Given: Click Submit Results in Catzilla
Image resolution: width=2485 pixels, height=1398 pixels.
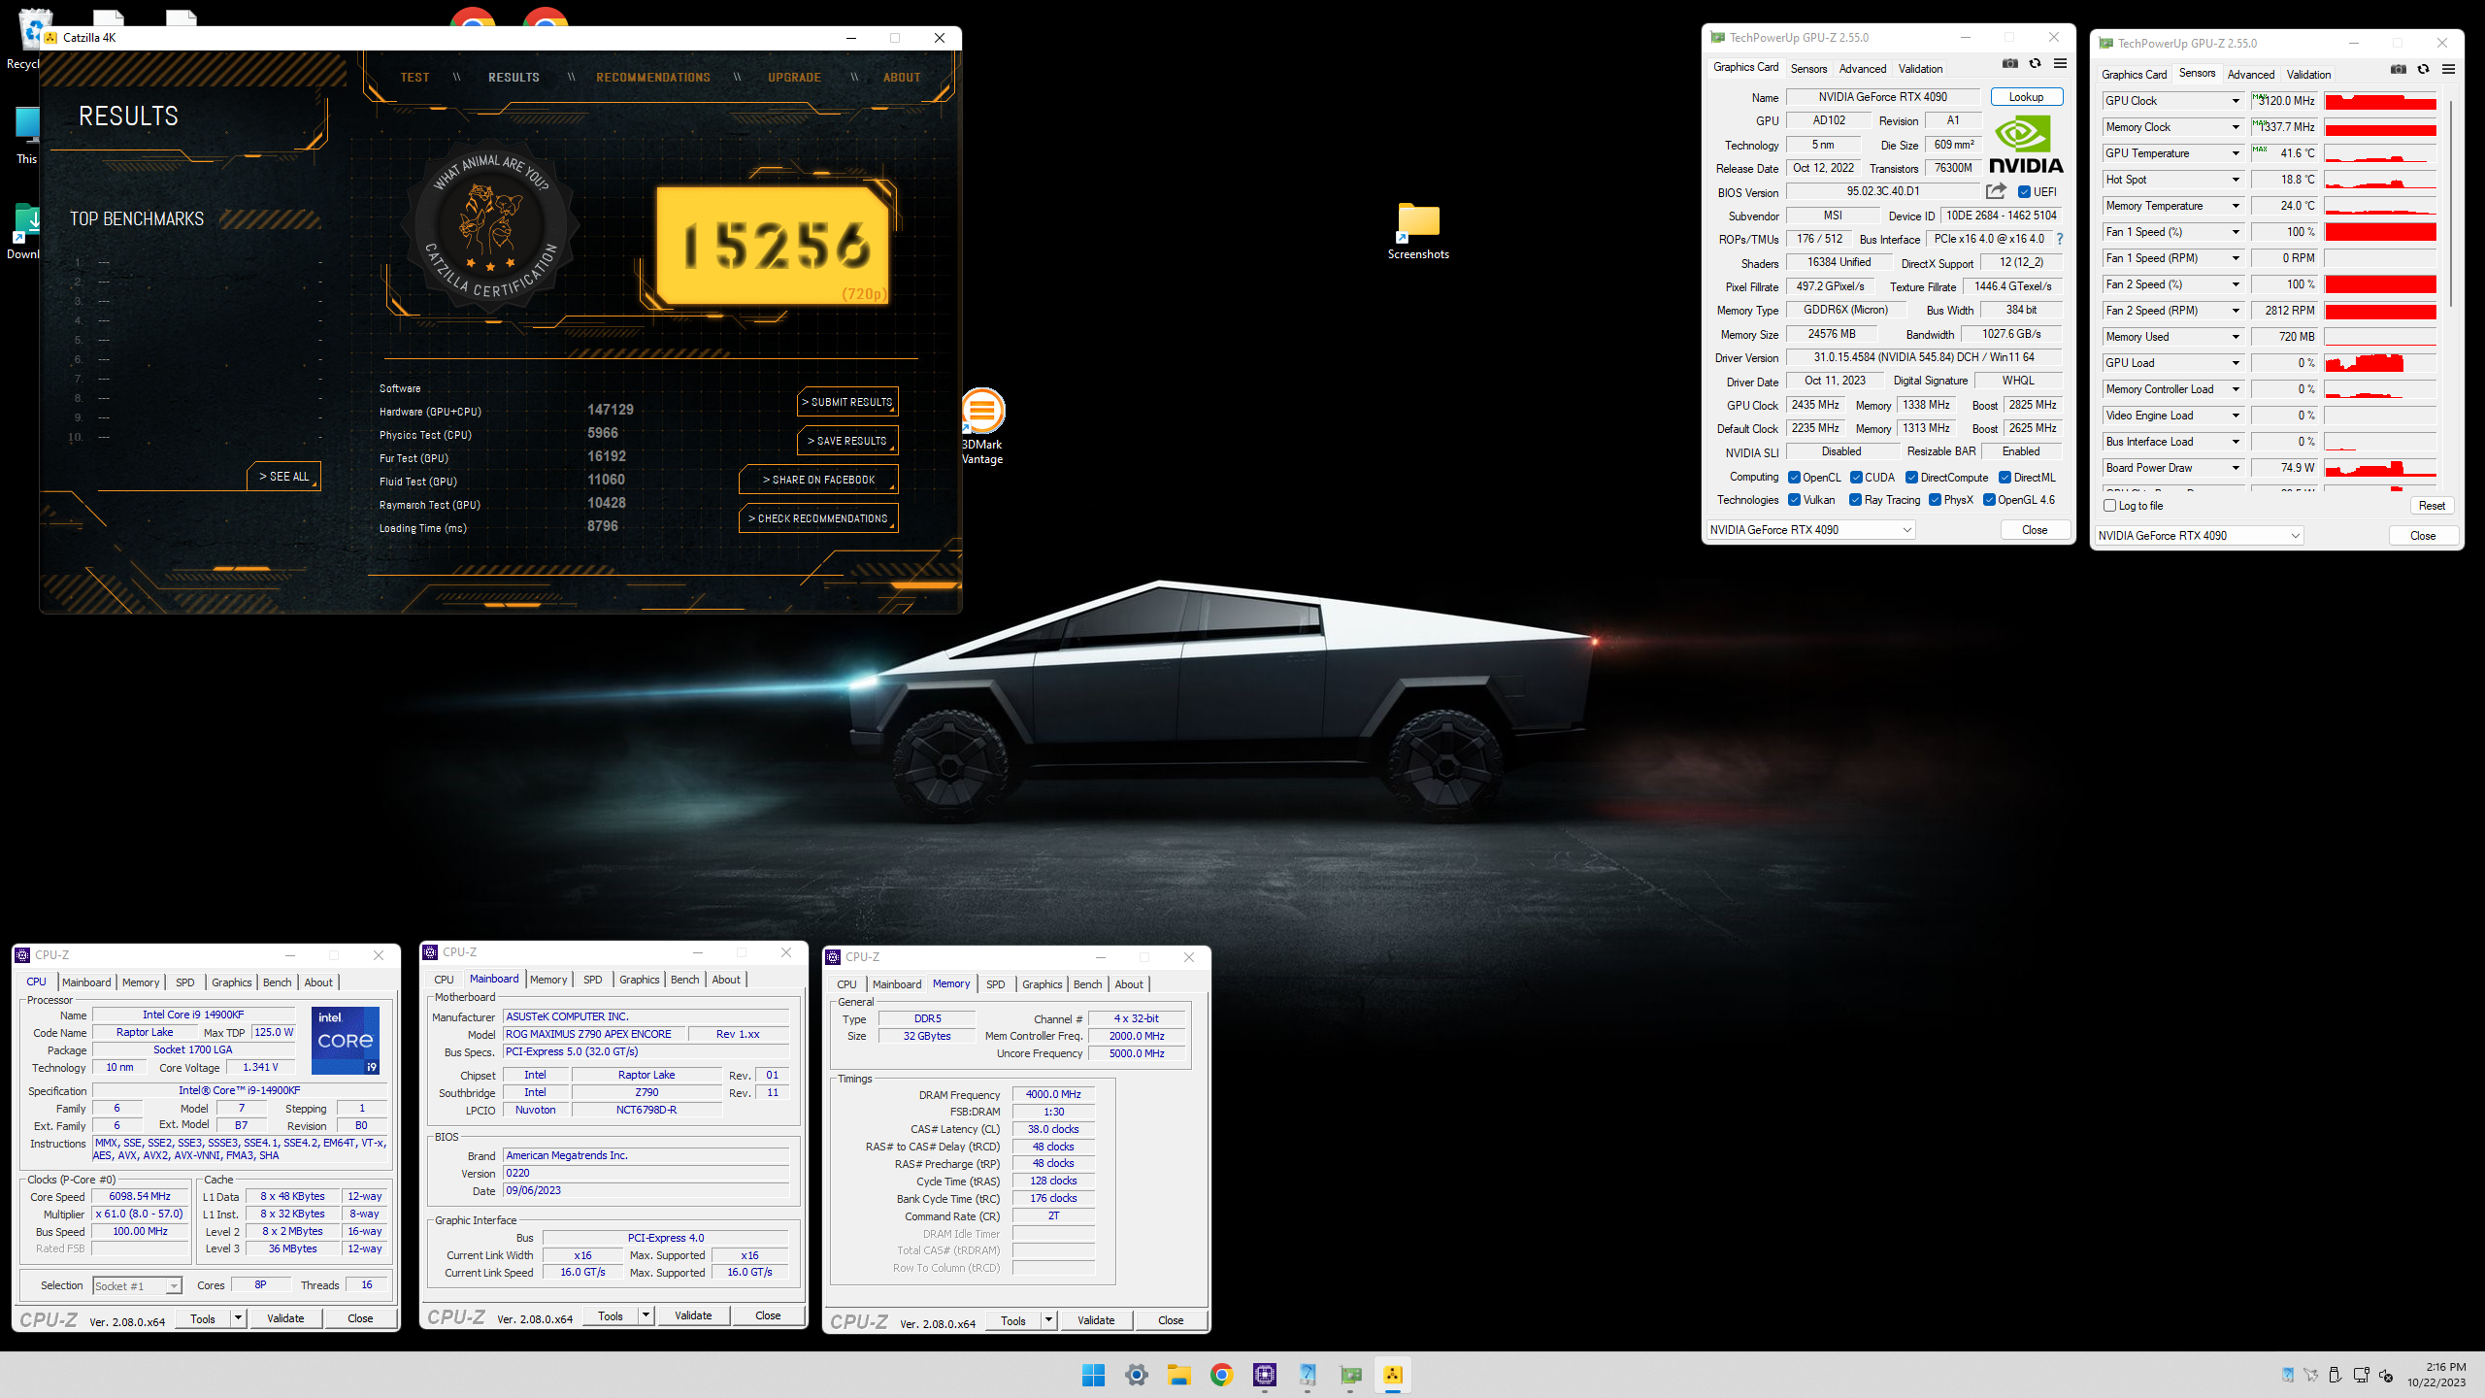Looking at the screenshot, I should point(847,402).
